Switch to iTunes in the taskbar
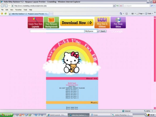Screen dimensions: 156x117 pos(100,115)
